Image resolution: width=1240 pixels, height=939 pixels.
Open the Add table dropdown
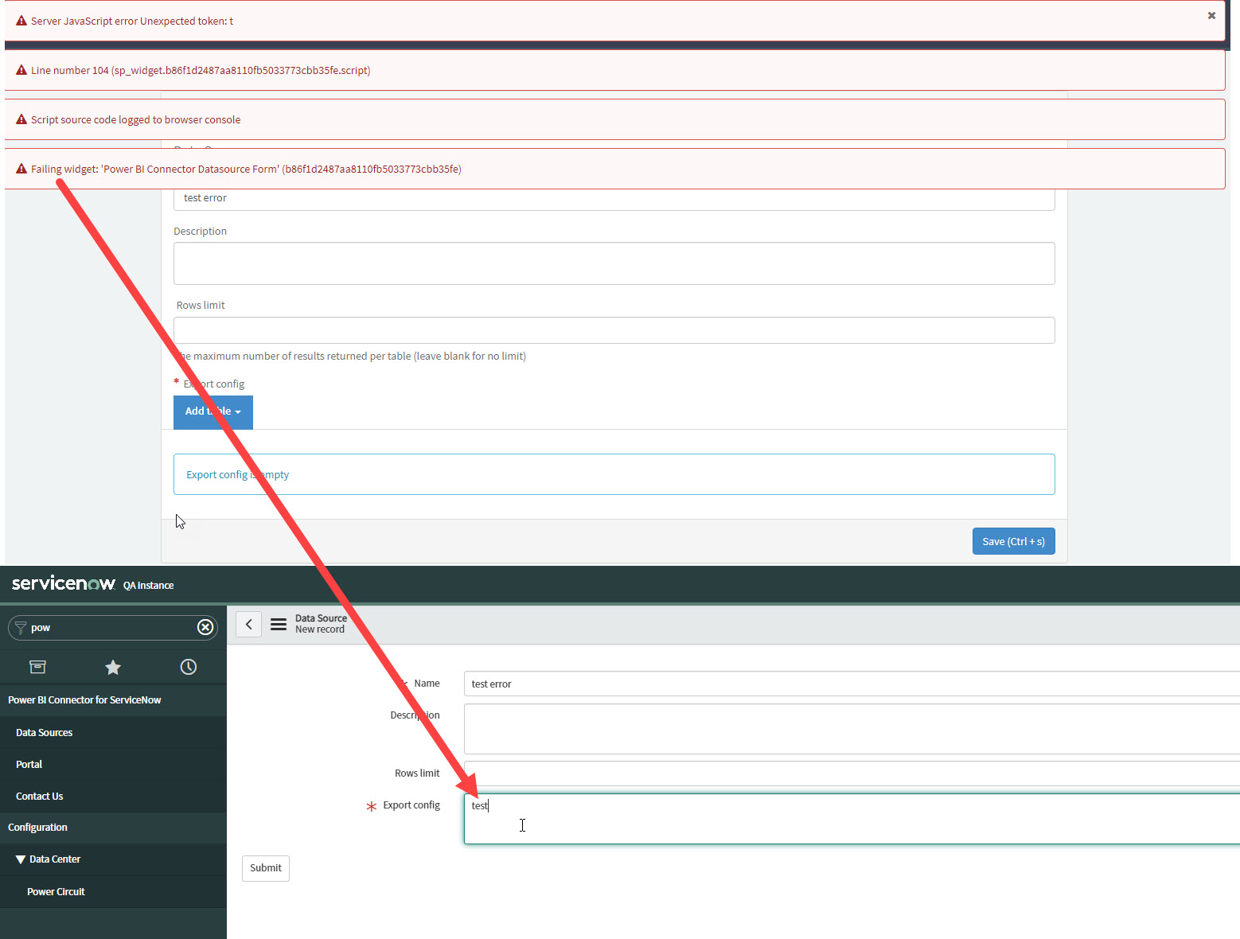click(213, 411)
